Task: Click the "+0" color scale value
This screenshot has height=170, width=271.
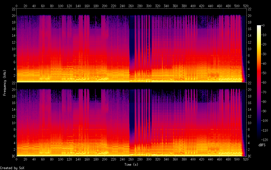Action: coord(263,25)
